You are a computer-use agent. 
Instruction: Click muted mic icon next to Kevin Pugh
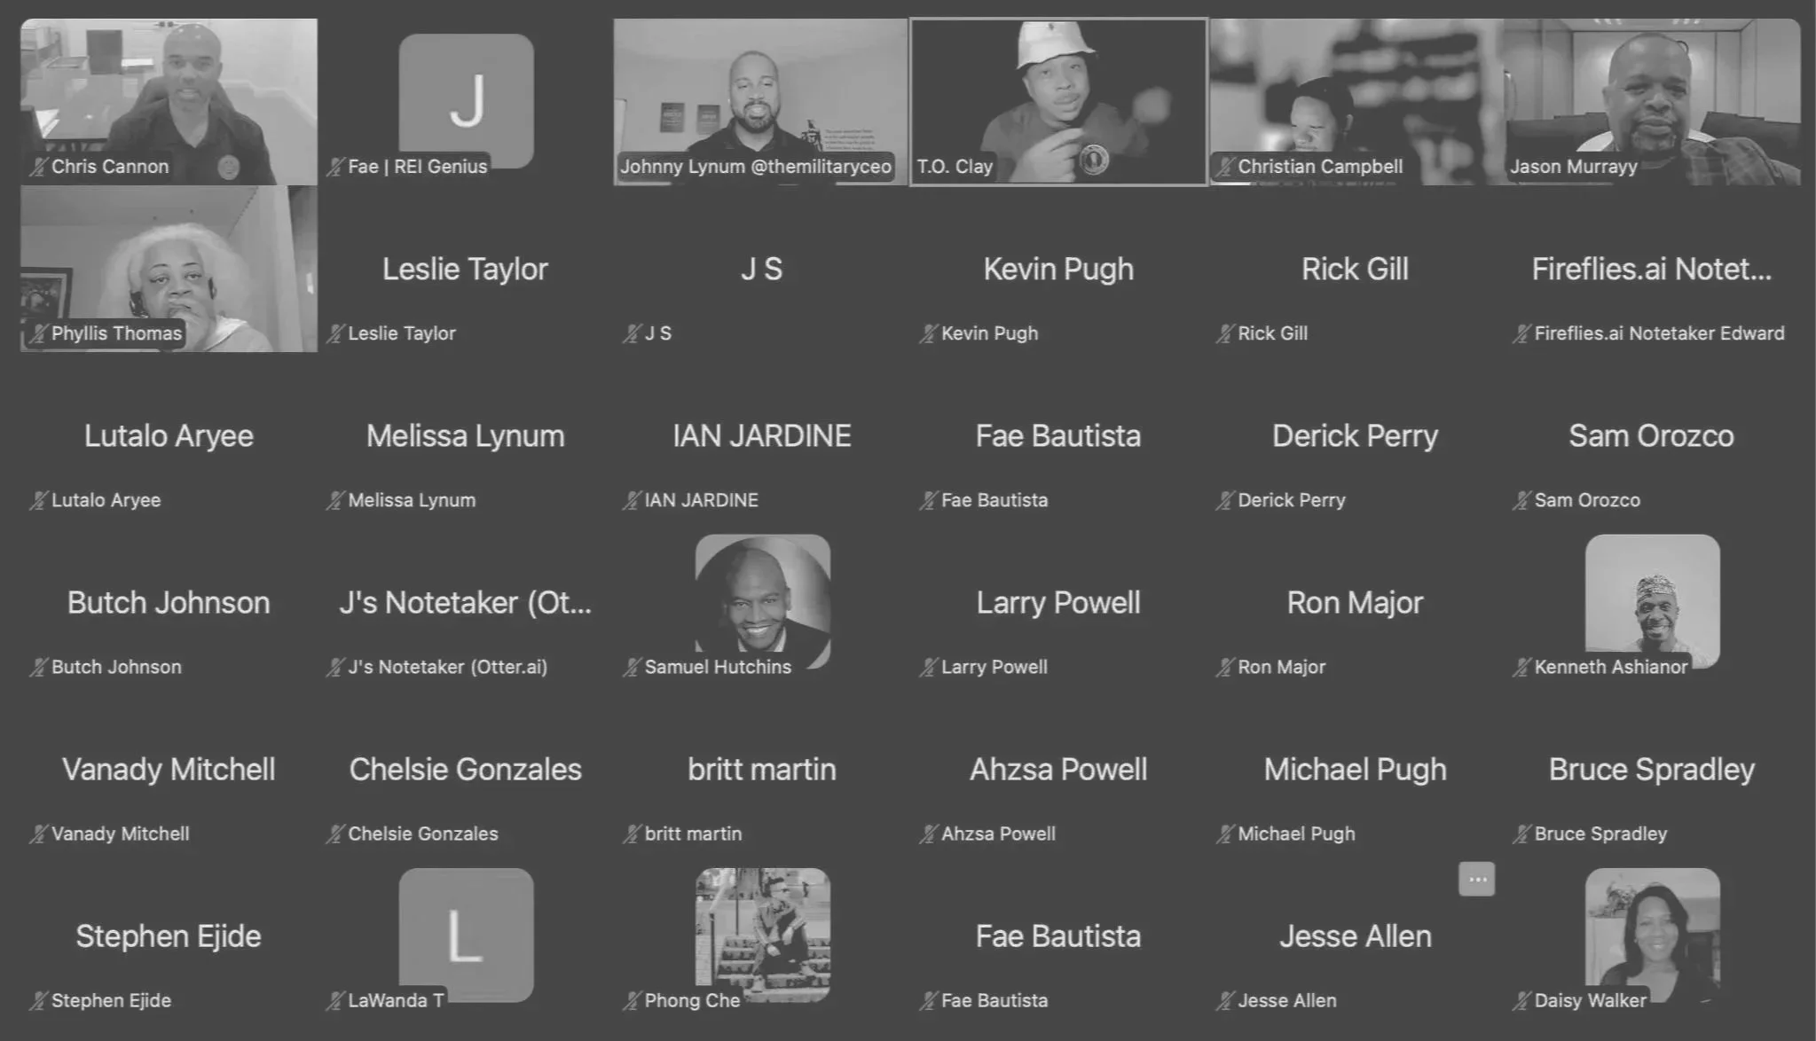pyautogui.click(x=928, y=333)
